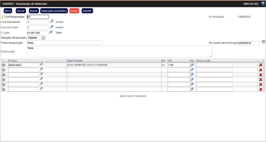
Task: Etq search icon in last item row
Action: (192, 89)
